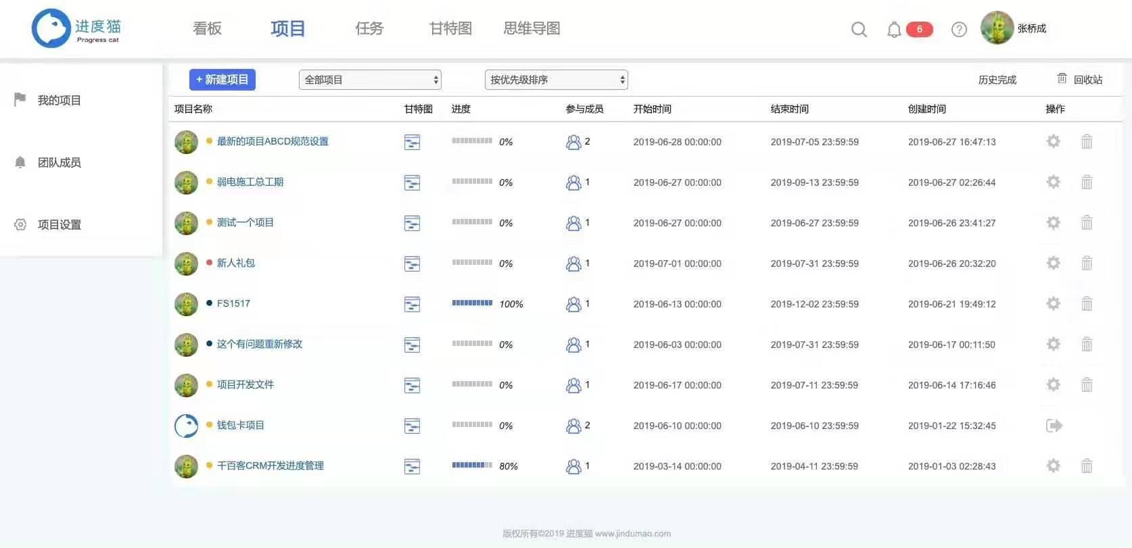Click the FS1517 100% progress bar
1132x548 pixels.
point(472,303)
